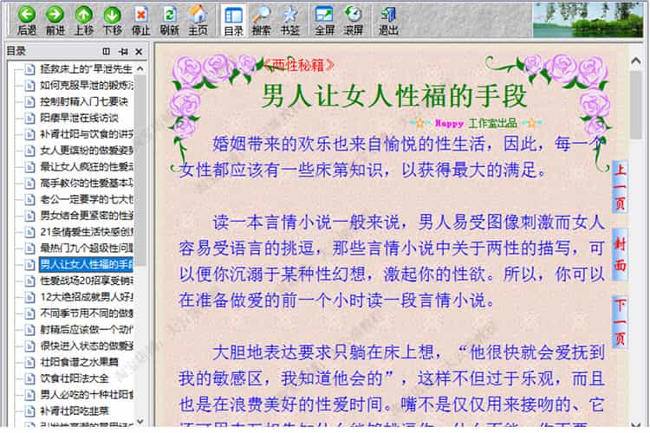This screenshot has width=650, height=433.
Task: Click the contents list scroll up arrow
Action: (140, 68)
